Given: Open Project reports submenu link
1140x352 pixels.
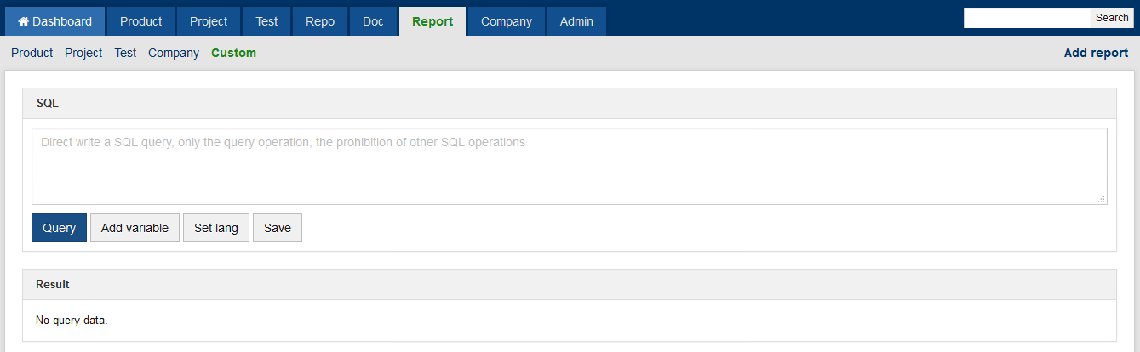Looking at the screenshot, I should pyautogui.click(x=83, y=53).
